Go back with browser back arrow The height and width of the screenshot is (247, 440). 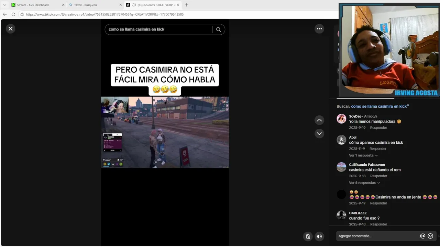tap(4, 14)
